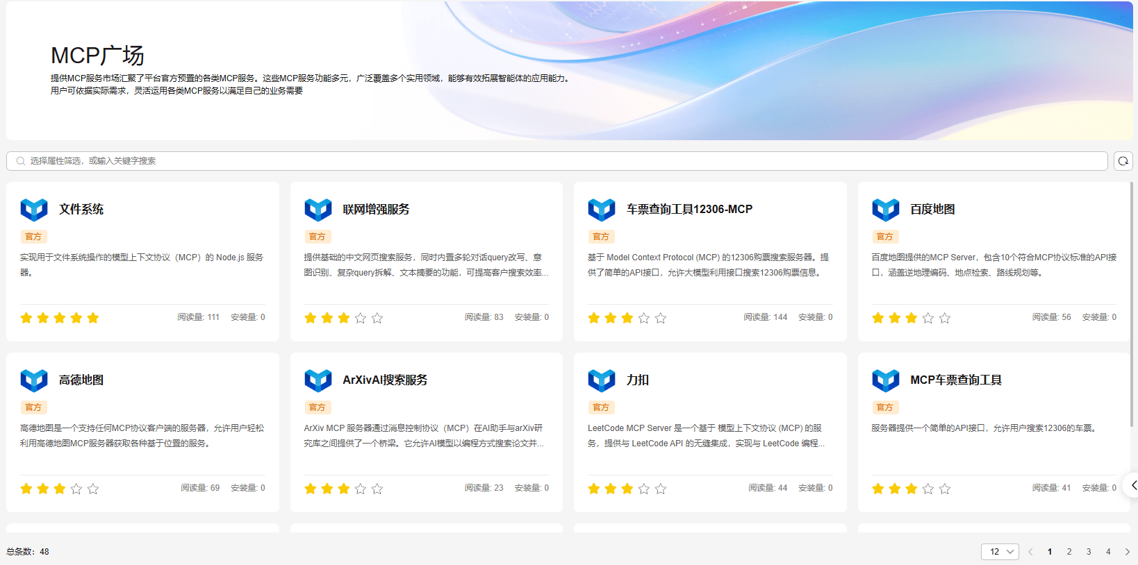Click the 官方 tag on MCP车票查询工具 card
The width and height of the screenshot is (1138, 565).
(x=885, y=407)
